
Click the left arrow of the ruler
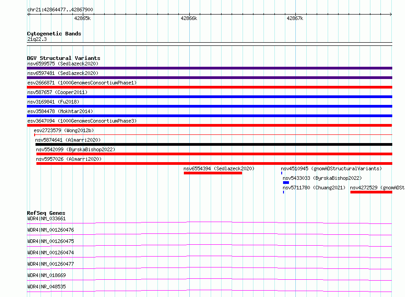pyautogui.click(x=29, y=14)
